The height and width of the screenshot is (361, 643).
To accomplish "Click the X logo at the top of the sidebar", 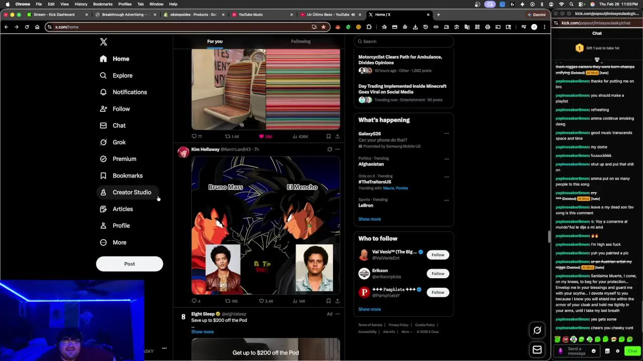I will 103,42.
